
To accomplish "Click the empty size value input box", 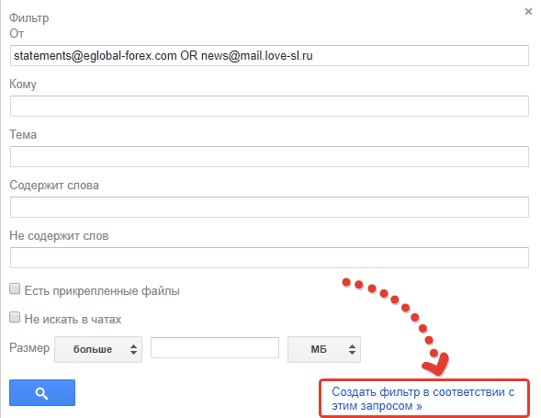I will (x=215, y=347).
